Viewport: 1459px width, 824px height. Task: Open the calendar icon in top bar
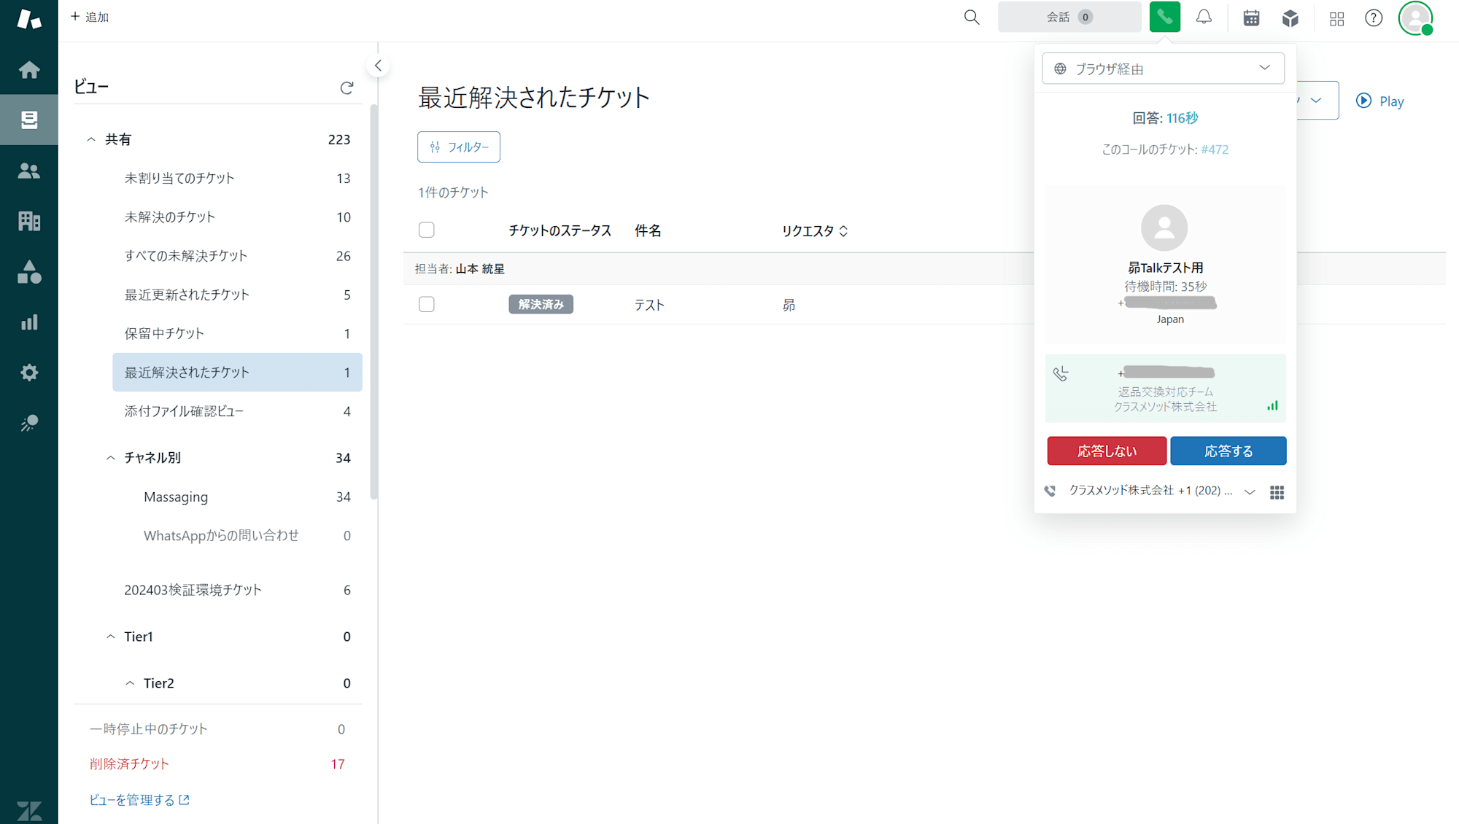tap(1251, 18)
